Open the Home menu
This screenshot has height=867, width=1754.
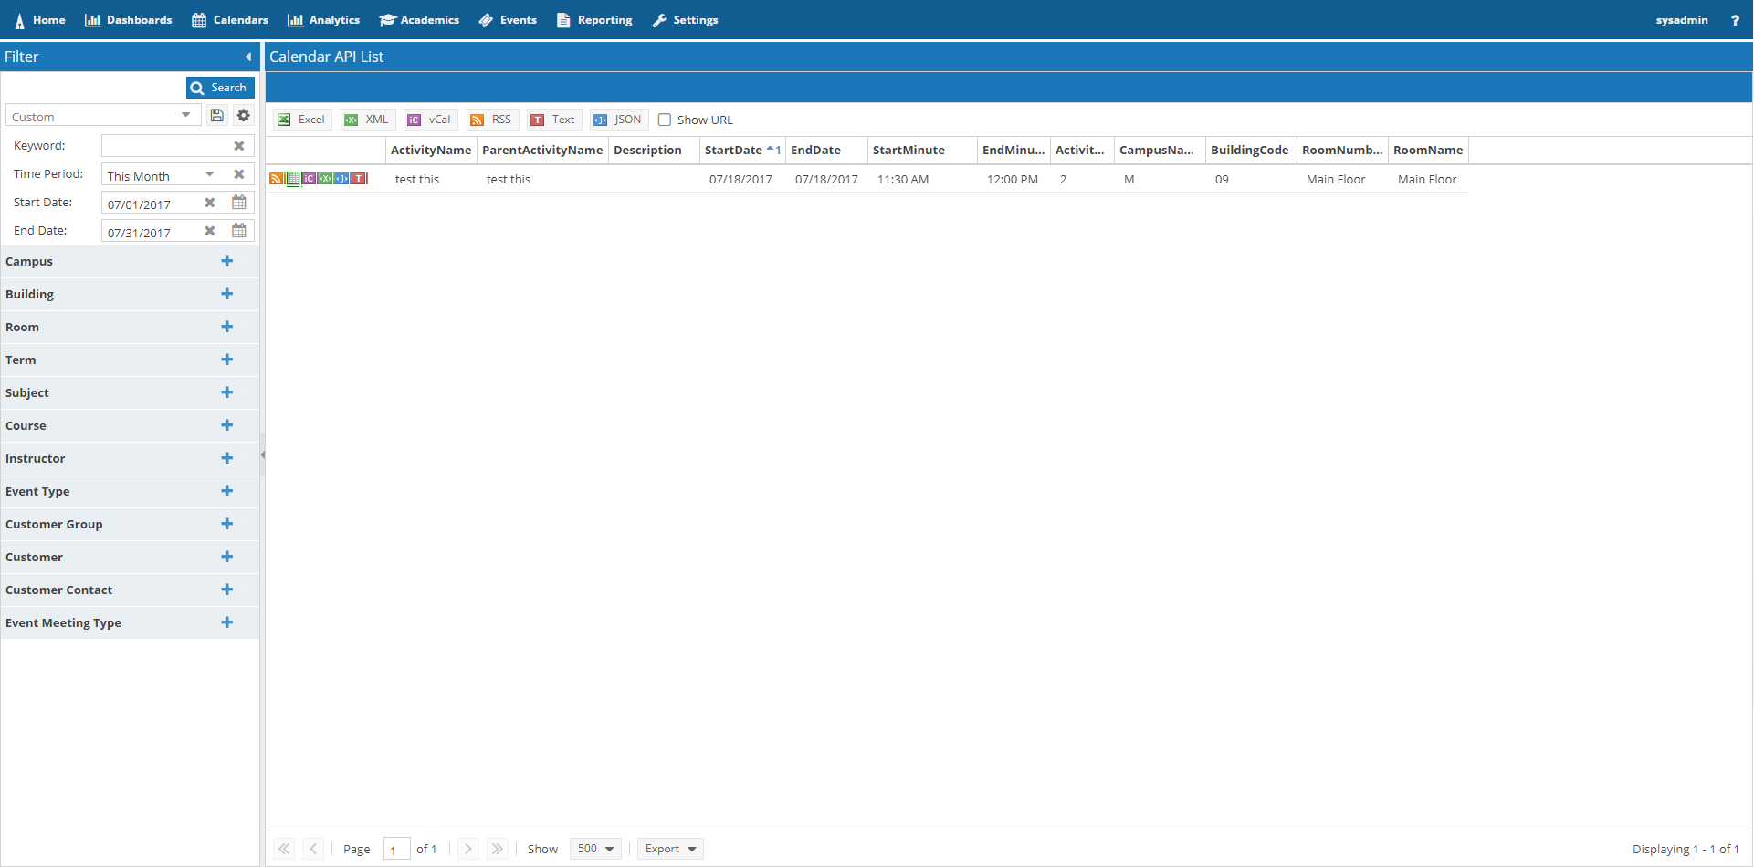(40, 20)
